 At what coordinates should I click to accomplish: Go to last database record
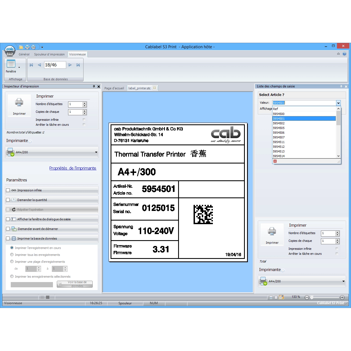click(78, 65)
